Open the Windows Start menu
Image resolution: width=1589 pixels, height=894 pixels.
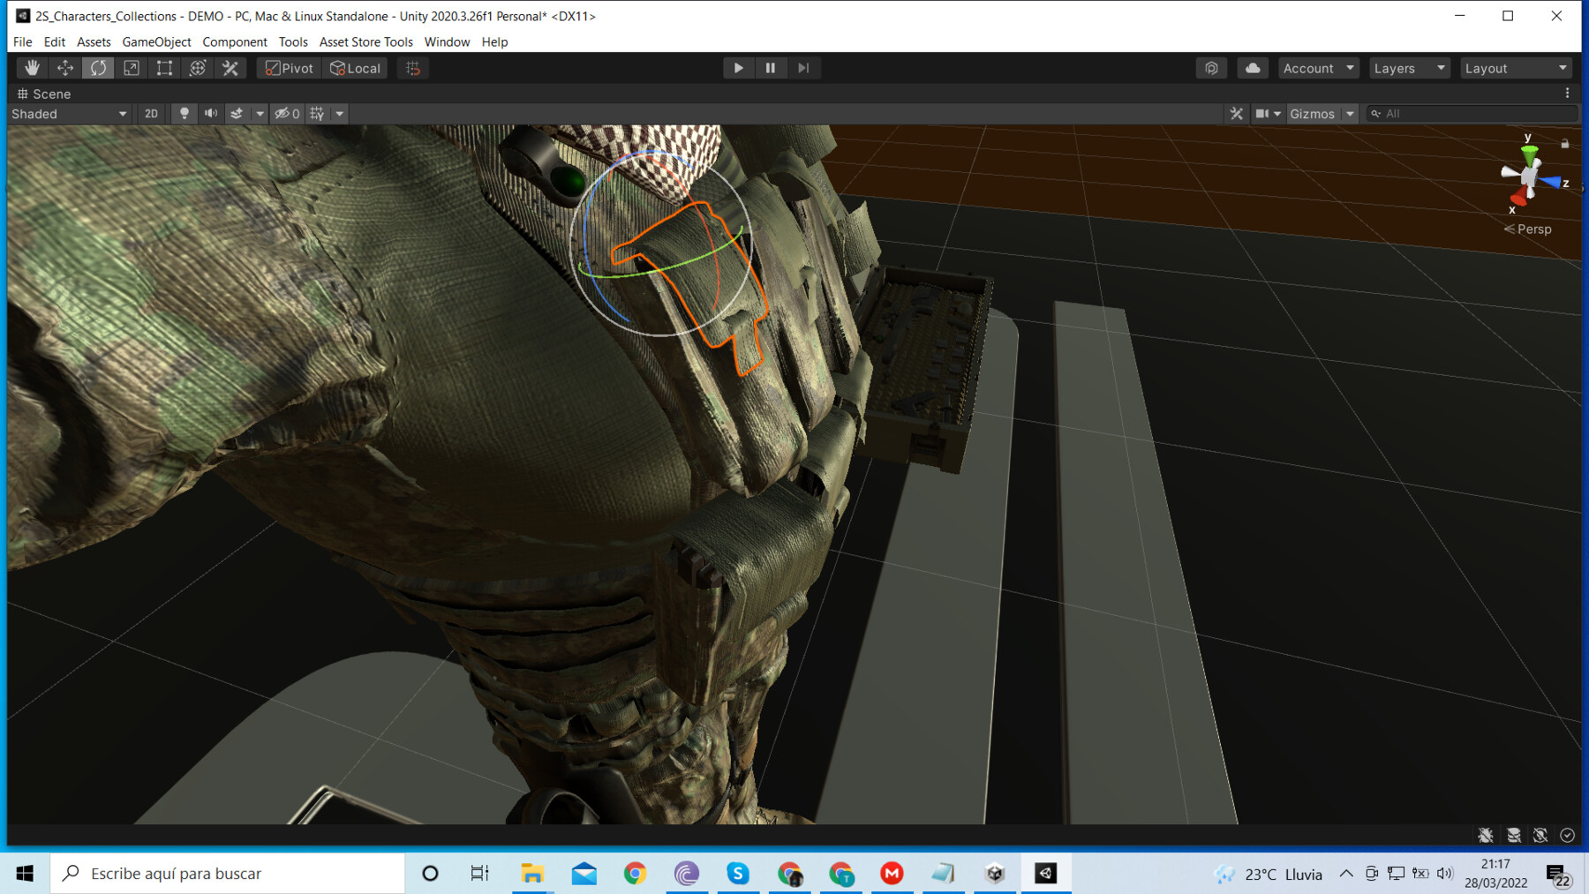[x=25, y=873]
